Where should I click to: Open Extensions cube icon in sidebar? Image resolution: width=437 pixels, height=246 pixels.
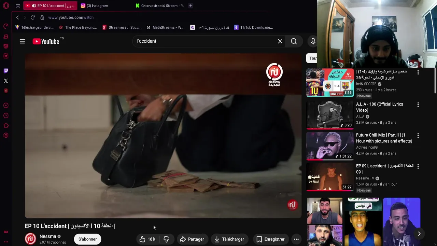(6, 125)
